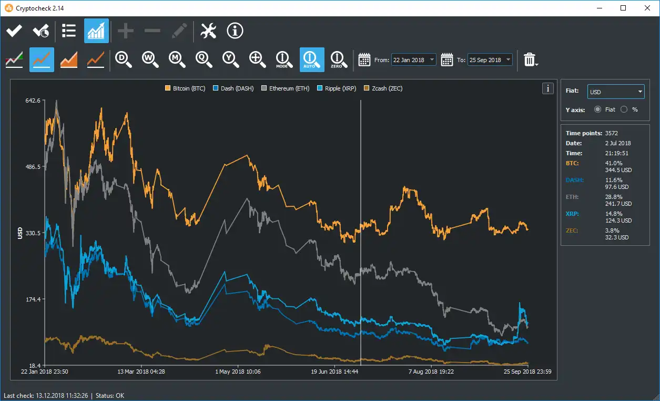Select the weekly zoom magnifier icon
The width and height of the screenshot is (660, 401).
tap(150, 59)
